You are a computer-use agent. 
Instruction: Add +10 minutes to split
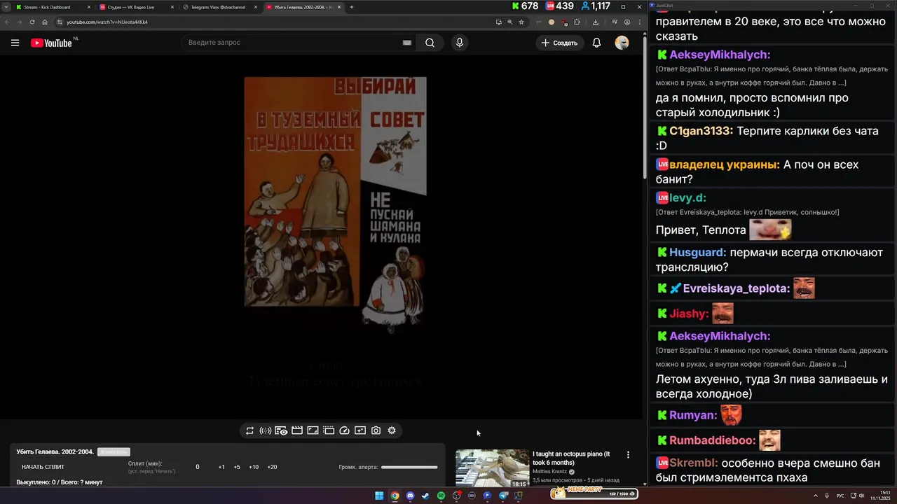coord(254,467)
